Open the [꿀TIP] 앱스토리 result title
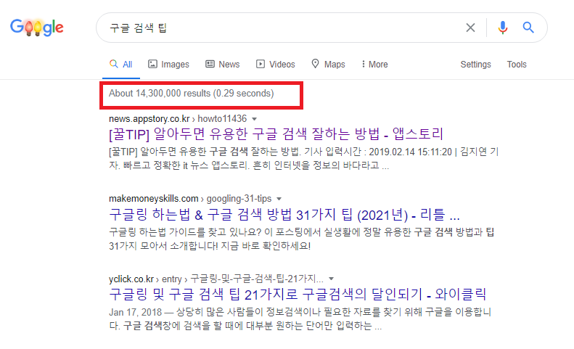 pyautogui.click(x=276, y=134)
